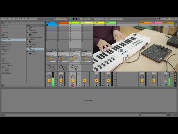Click the Tap tempo button
Image resolution: width=178 pixels, height=134 pixels.
[8, 19]
